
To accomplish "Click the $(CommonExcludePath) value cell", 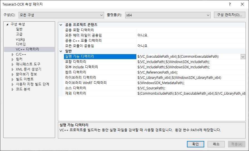I will 191,94.
